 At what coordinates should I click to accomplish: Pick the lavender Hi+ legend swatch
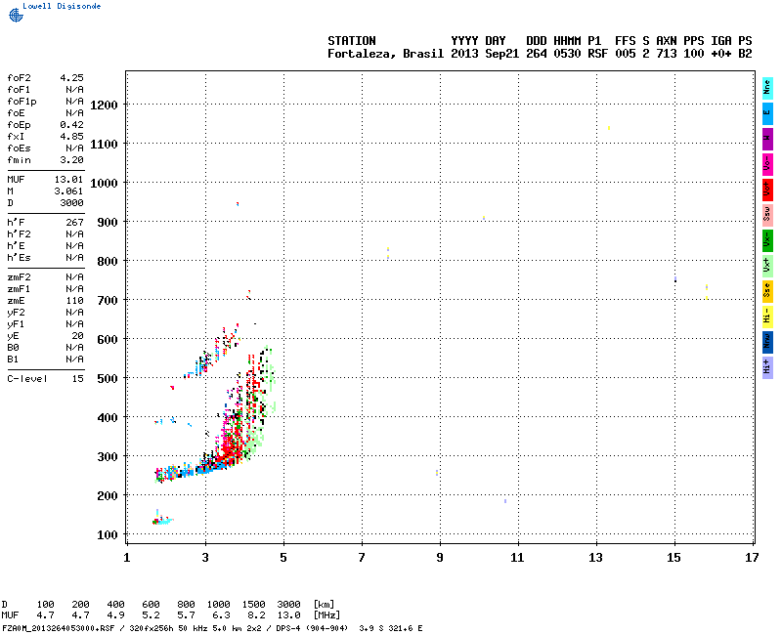pos(767,365)
